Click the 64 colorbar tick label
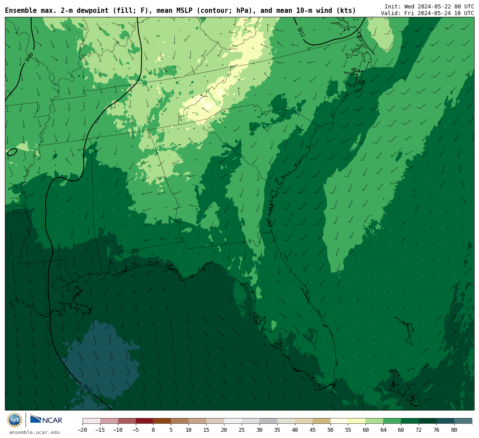This screenshot has width=479, height=438. (x=384, y=430)
